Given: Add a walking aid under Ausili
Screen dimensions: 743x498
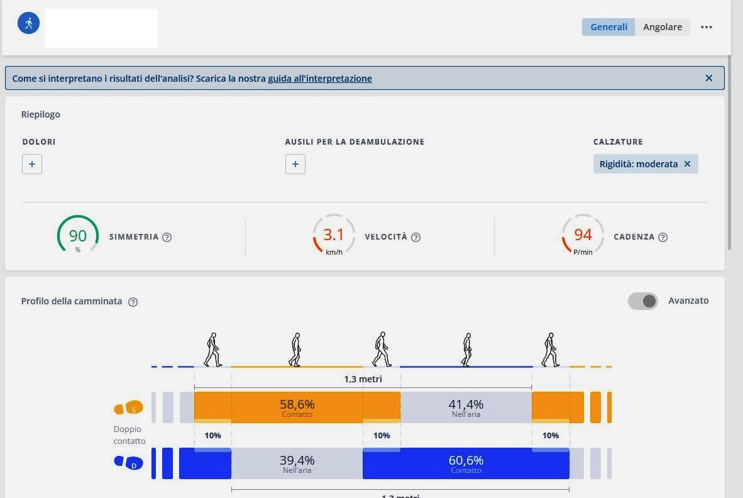Looking at the screenshot, I should [x=295, y=164].
